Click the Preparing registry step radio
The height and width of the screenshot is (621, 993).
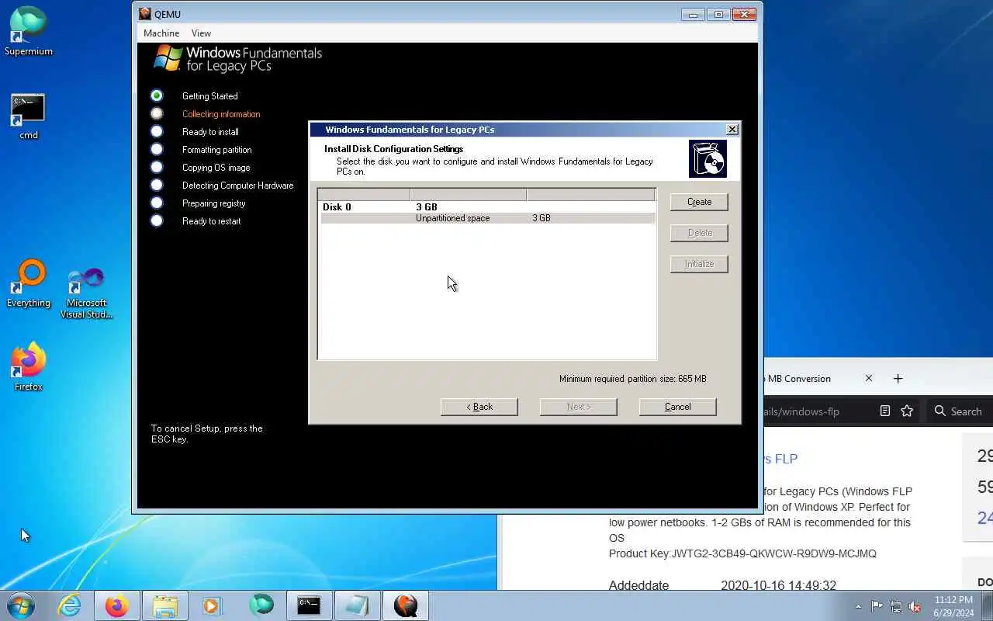coord(157,203)
